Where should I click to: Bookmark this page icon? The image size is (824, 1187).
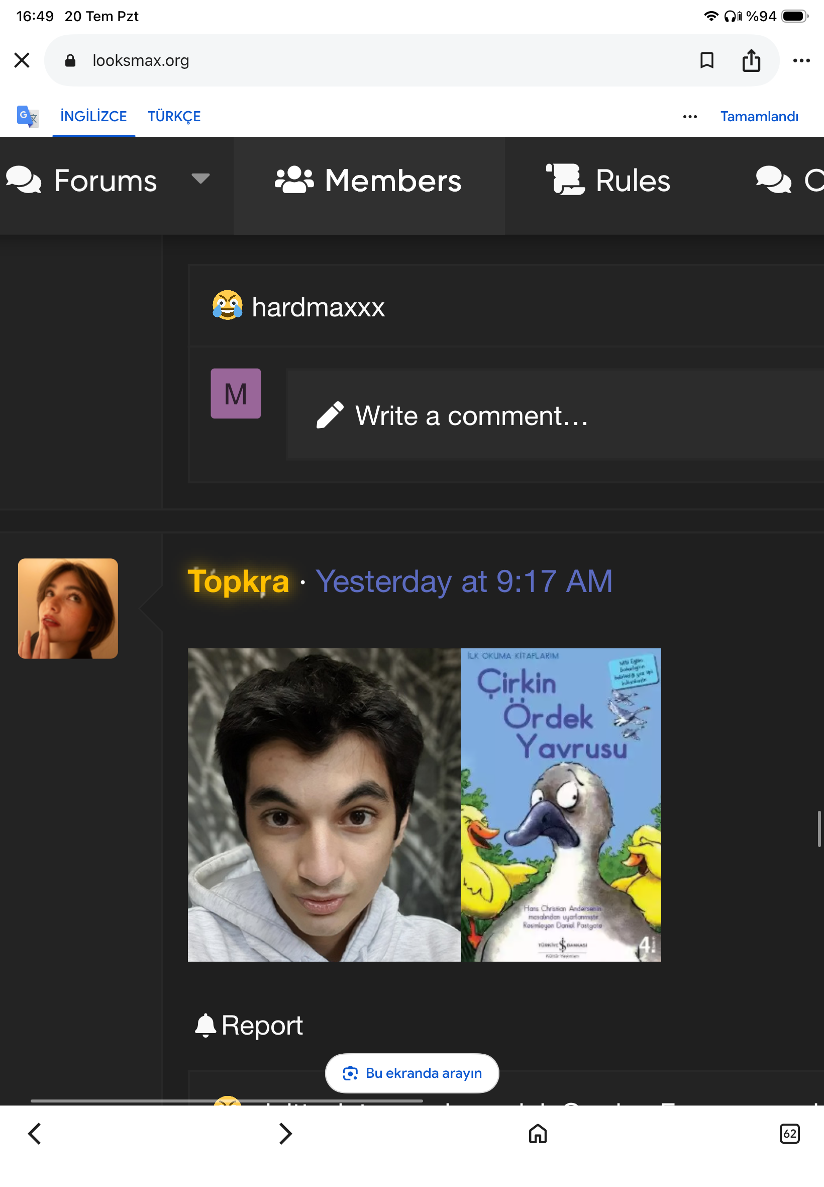click(706, 60)
